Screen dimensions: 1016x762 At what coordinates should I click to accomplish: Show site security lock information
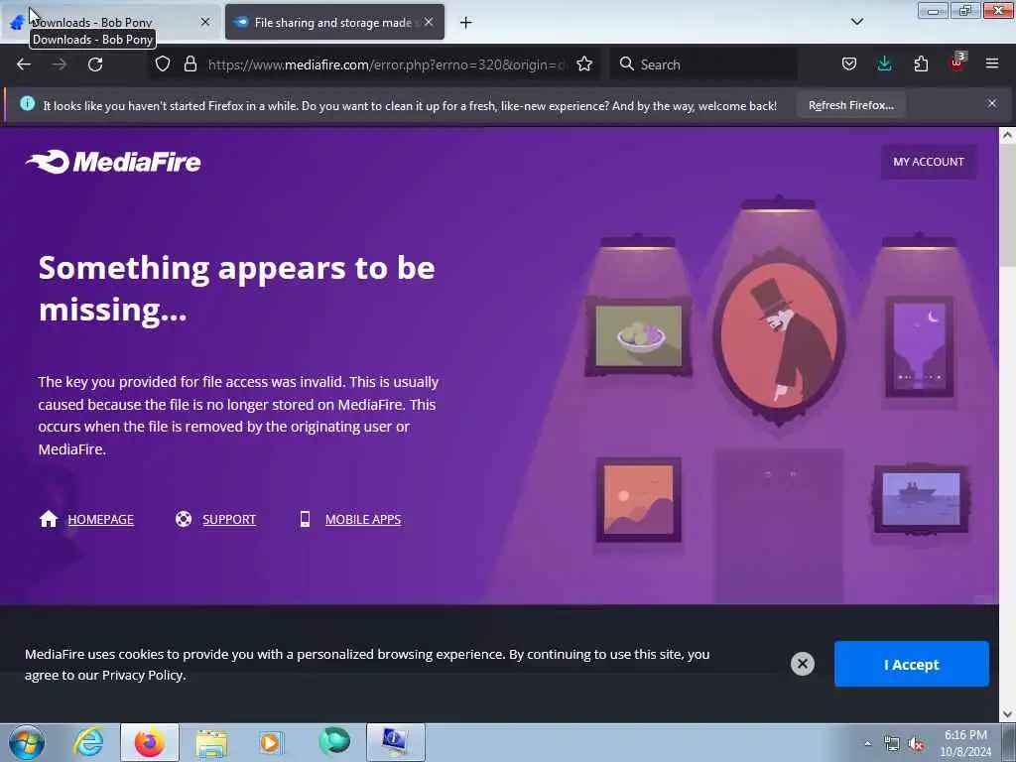[190, 64]
